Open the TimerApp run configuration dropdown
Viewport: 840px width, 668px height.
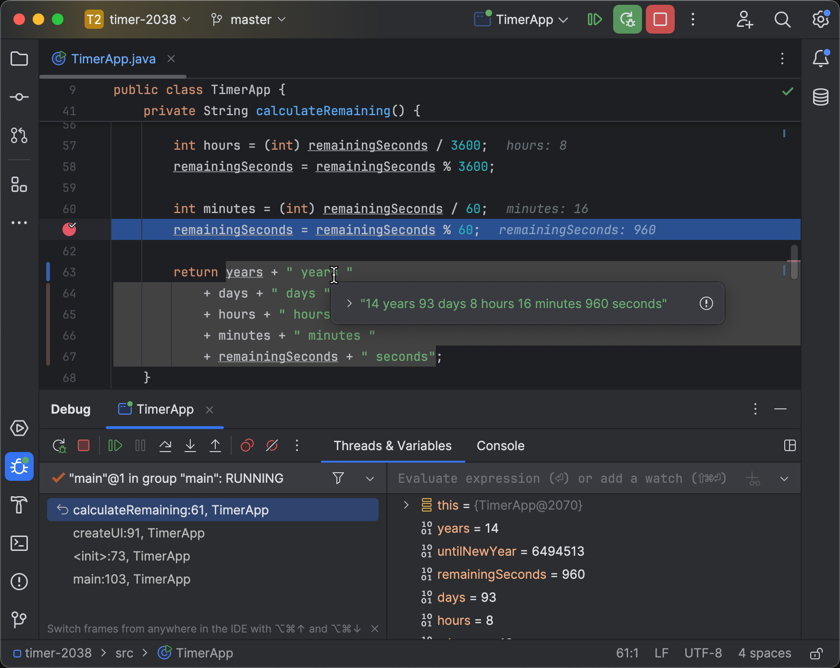pos(520,20)
